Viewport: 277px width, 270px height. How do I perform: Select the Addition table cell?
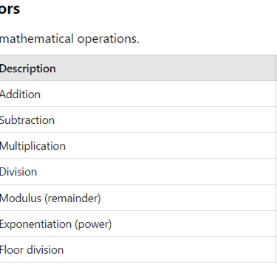pos(137,94)
